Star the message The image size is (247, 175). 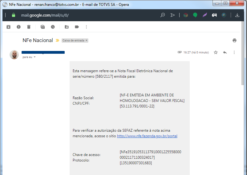216,52
